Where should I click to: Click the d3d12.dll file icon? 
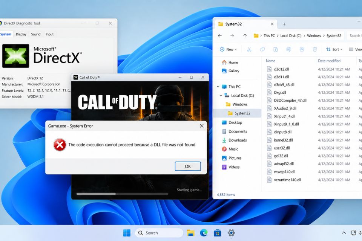pos(269,69)
